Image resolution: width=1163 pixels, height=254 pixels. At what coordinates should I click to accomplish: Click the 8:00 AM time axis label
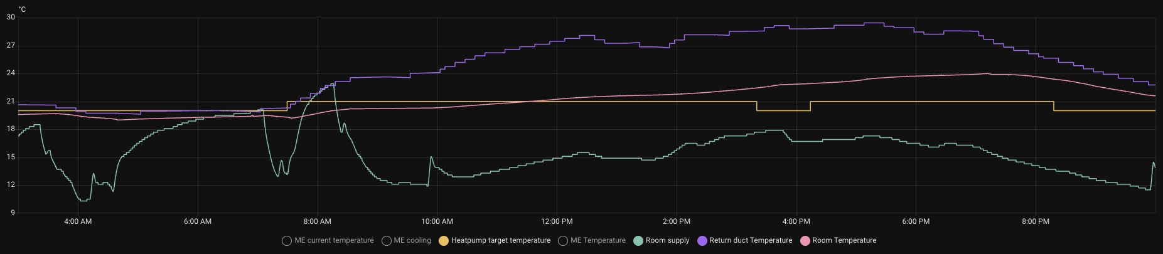(x=317, y=221)
